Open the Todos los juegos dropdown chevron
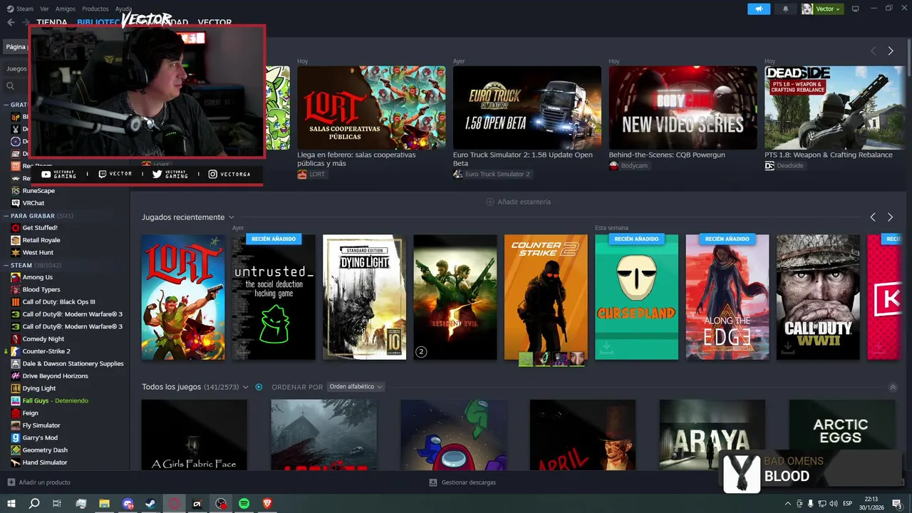The width and height of the screenshot is (912, 513). click(x=246, y=387)
